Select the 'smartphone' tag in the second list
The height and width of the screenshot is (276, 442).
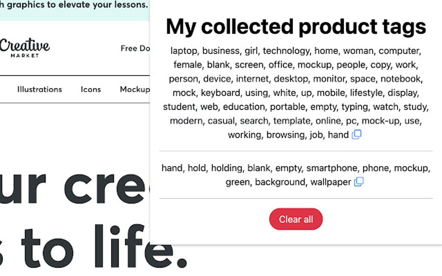pos(332,168)
